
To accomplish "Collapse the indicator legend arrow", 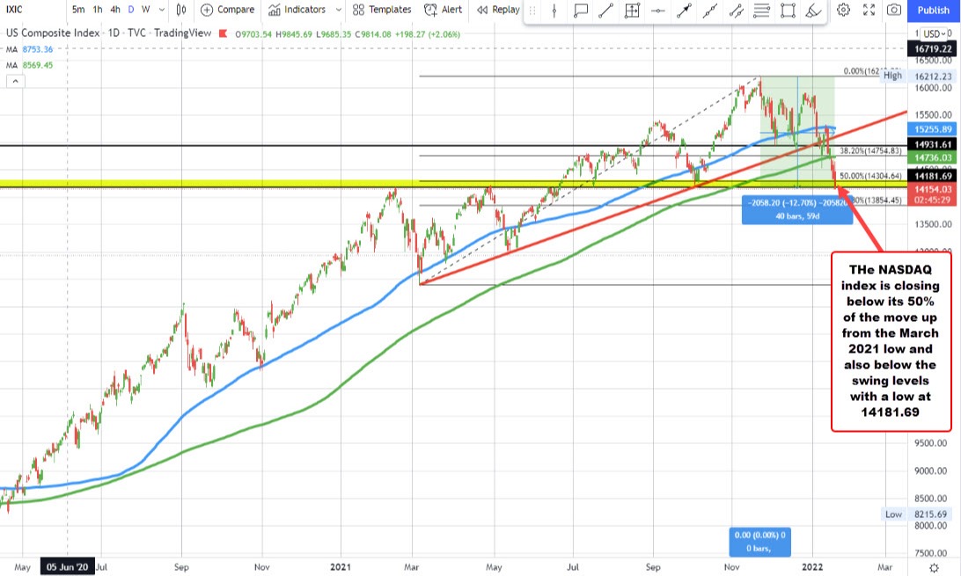I will tap(15, 81).
